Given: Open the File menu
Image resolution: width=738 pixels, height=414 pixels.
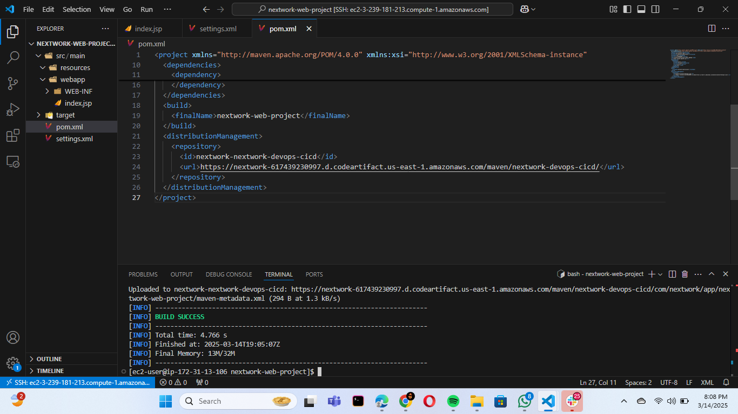Looking at the screenshot, I should pyautogui.click(x=28, y=9).
